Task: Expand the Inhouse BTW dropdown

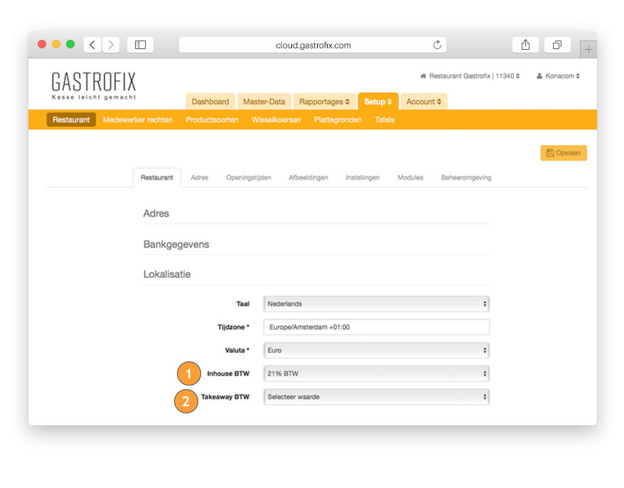Action: [376, 373]
